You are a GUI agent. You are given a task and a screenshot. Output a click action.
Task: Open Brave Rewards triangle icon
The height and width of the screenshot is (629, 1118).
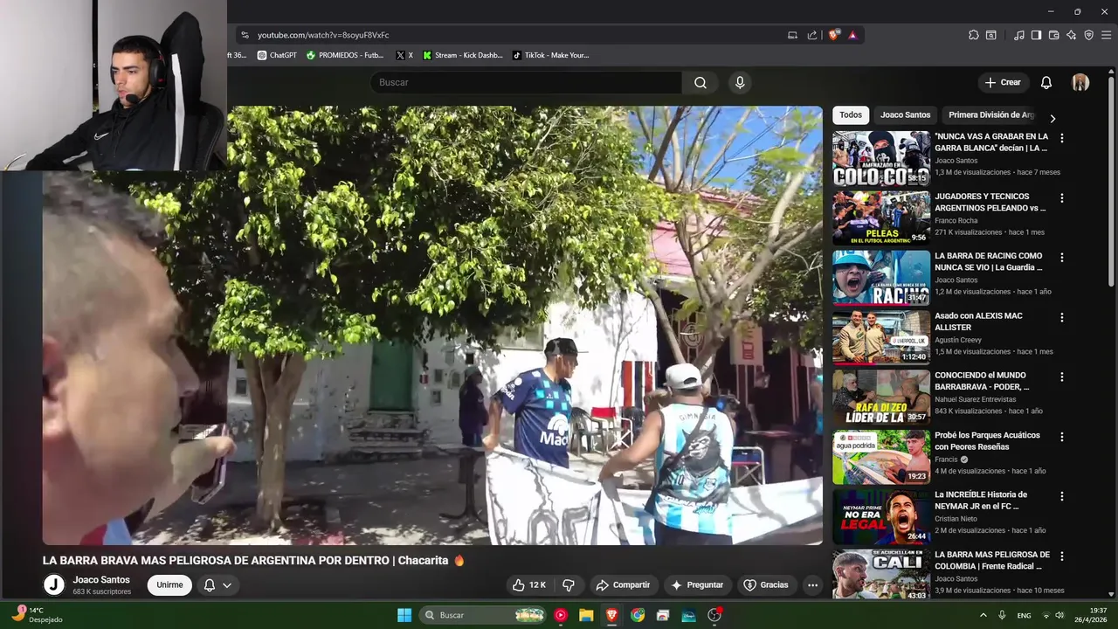coord(852,35)
